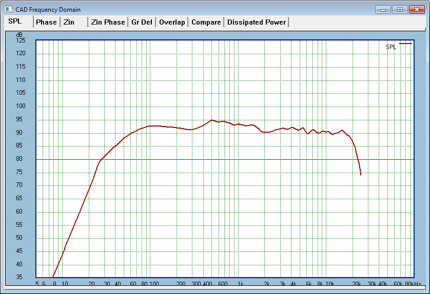Viewport: 430px width, 294px height.
Task: Click the 200 frequency axis label
Action: point(181,284)
